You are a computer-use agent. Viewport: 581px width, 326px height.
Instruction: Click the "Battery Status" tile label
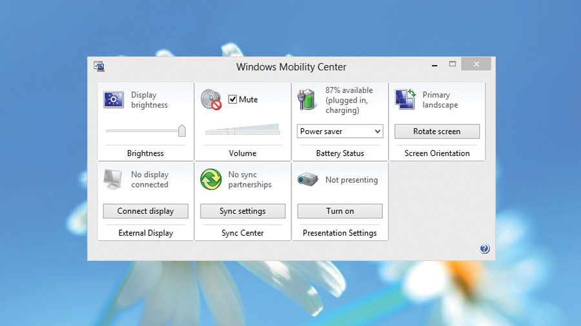[x=340, y=153]
